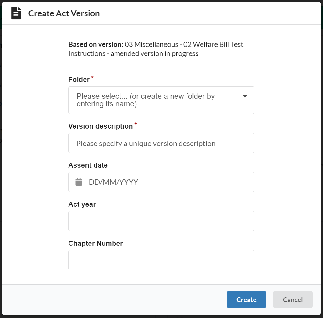
Task: Click the Create Act Version title
Action: pyautogui.click(x=64, y=13)
